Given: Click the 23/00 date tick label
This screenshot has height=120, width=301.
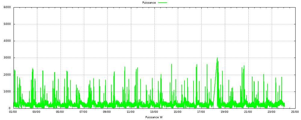Looking at the screenshot, I should 271,112.
